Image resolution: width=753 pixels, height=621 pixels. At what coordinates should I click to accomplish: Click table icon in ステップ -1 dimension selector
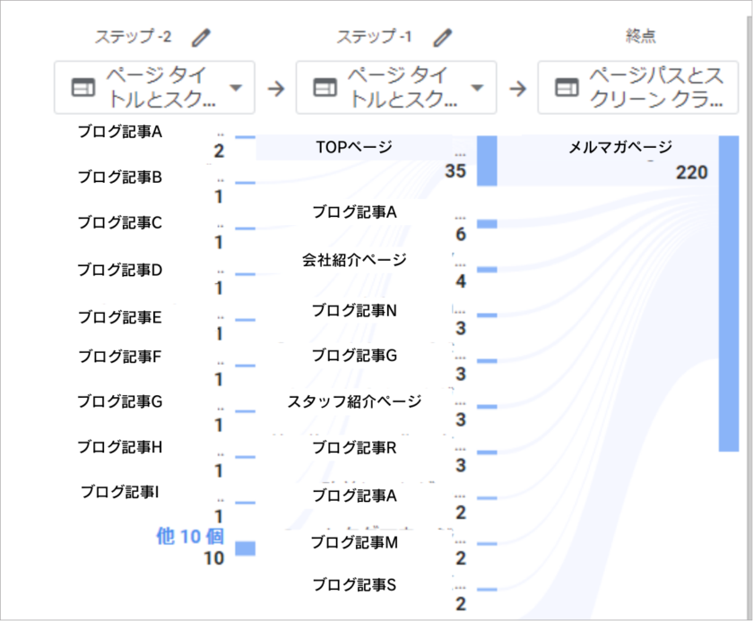(325, 88)
